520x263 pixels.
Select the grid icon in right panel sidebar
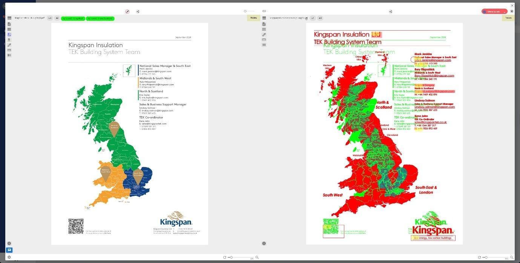(x=264, y=29)
